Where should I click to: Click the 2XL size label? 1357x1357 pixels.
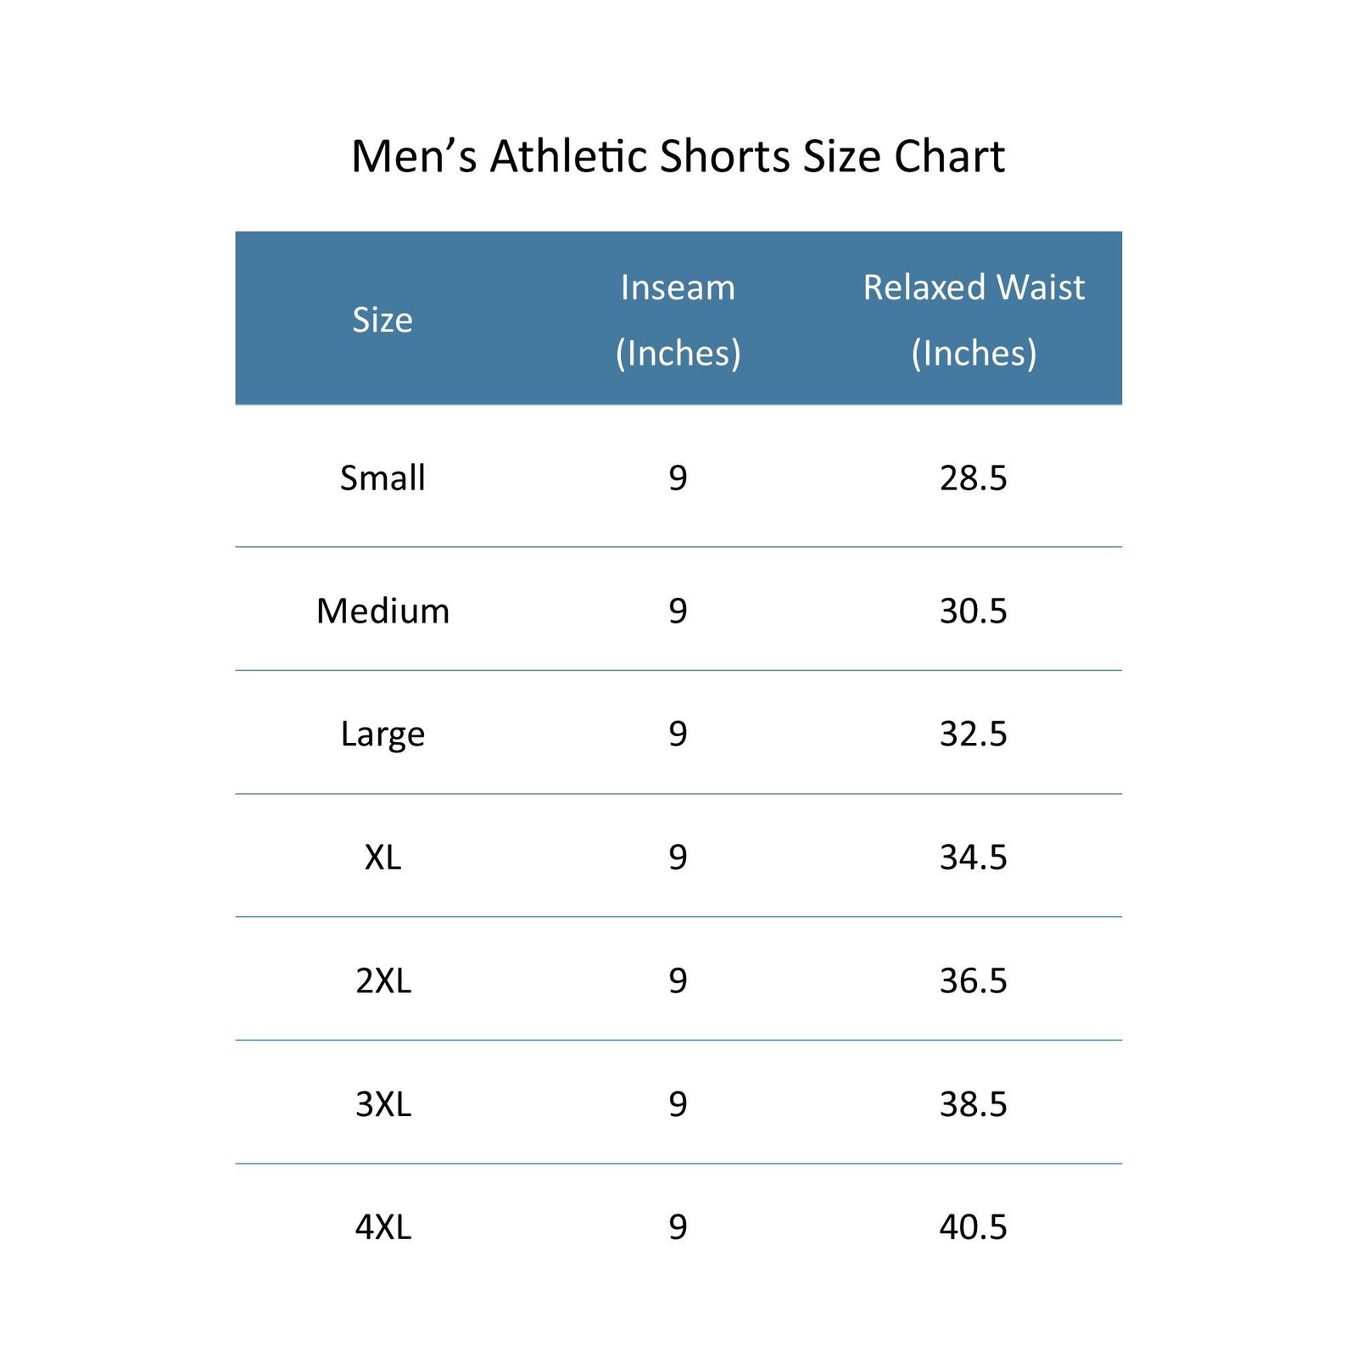pos(383,980)
